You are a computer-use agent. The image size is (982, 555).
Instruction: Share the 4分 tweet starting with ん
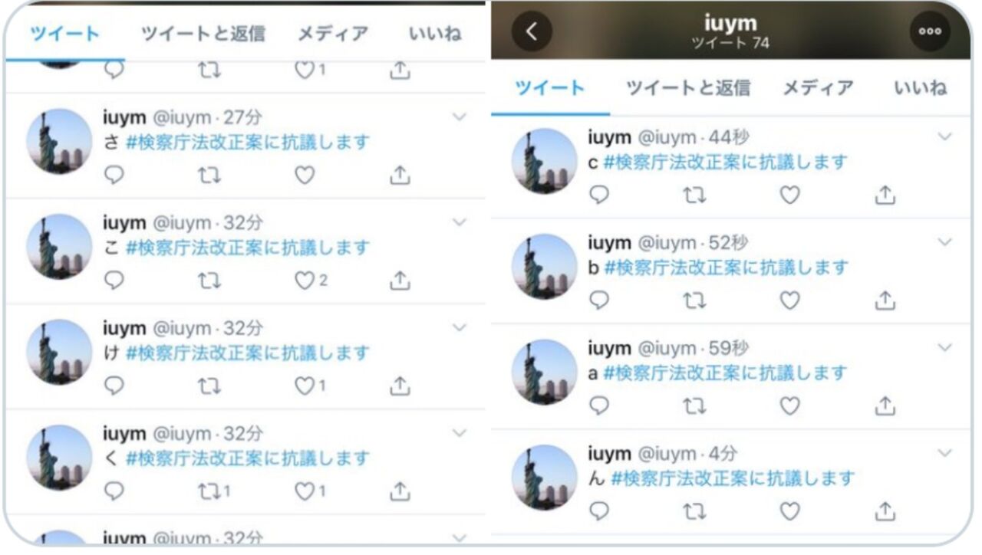pos(885,511)
